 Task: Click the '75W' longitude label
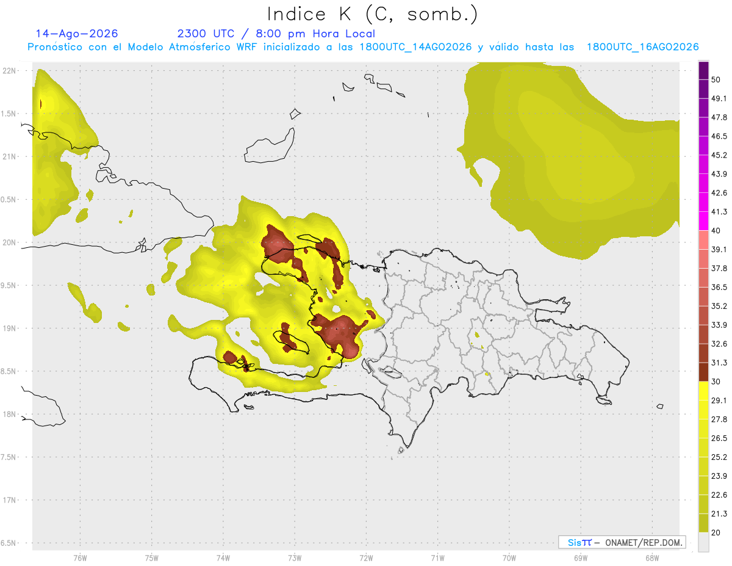151,557
